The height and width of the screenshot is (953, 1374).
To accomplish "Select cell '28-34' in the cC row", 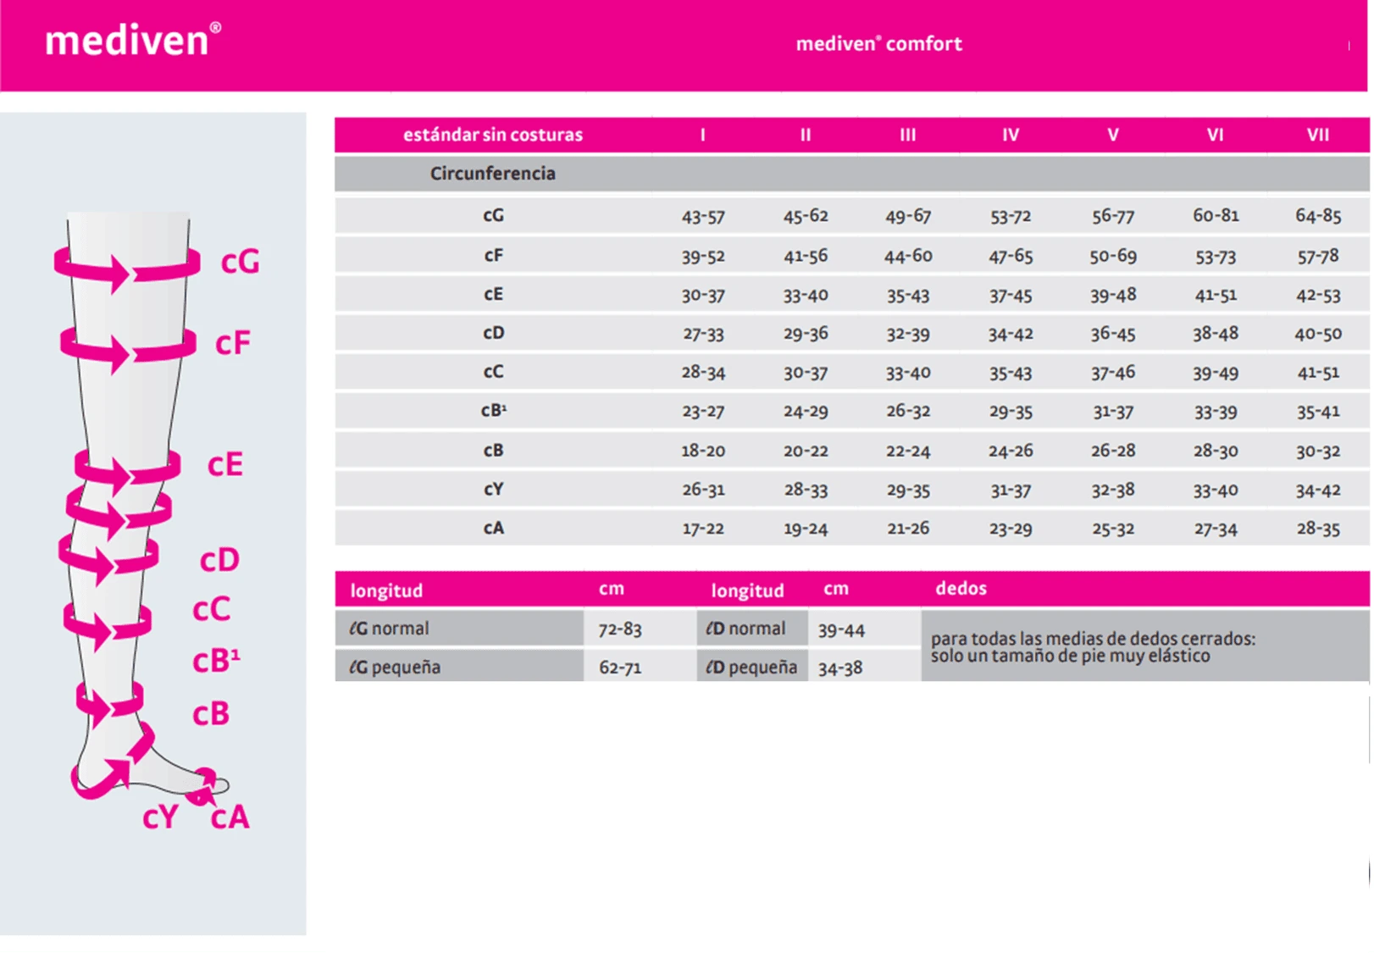I will (703, 373).
